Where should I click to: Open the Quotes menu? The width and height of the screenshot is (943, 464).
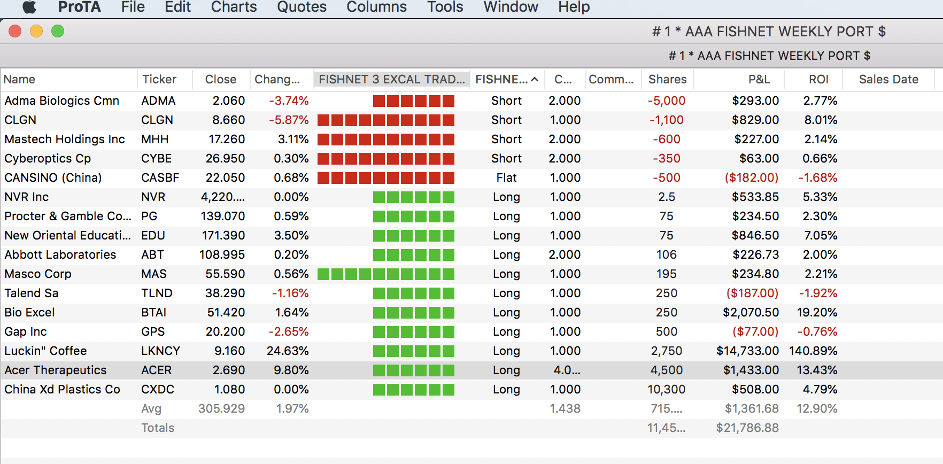302,7
